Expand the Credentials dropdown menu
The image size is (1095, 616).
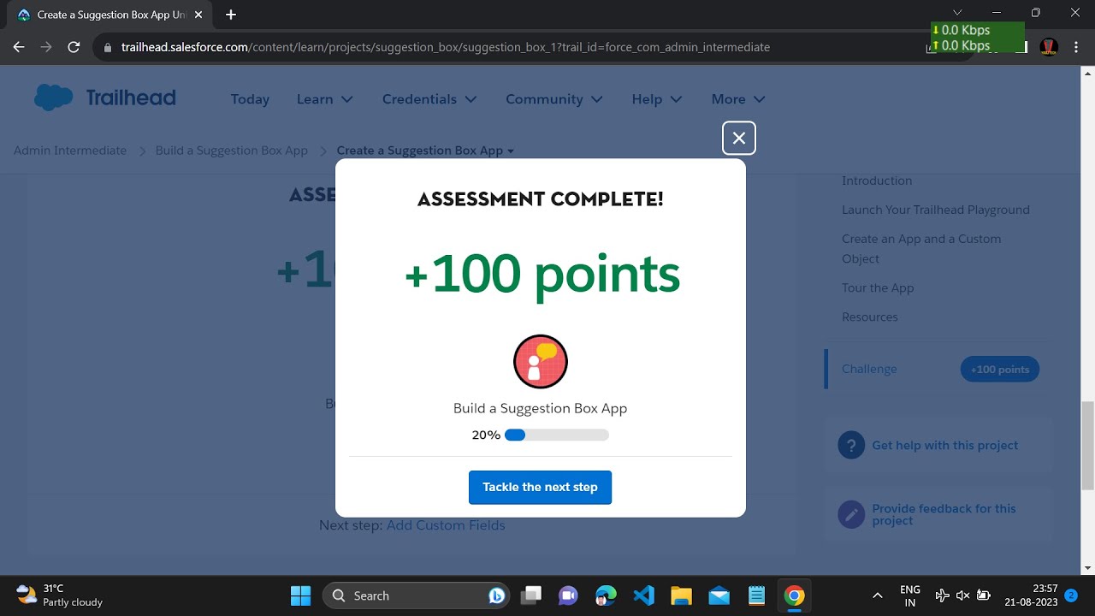pos(429,99)
